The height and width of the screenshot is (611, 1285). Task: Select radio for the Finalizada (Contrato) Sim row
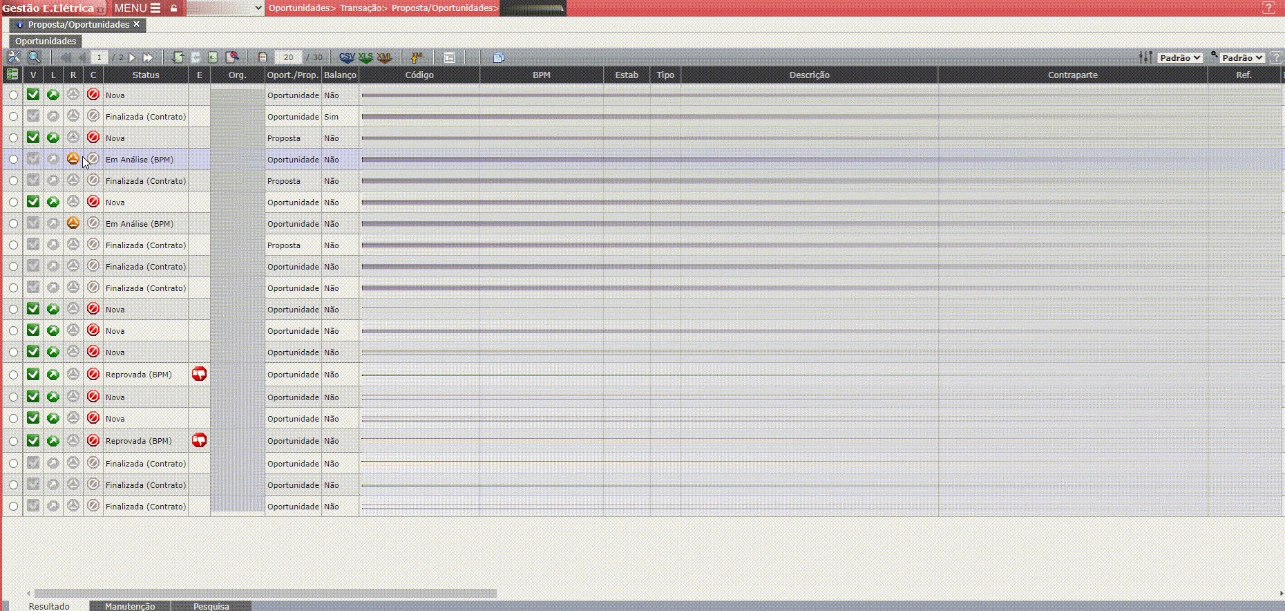click(x=13, y=117)
